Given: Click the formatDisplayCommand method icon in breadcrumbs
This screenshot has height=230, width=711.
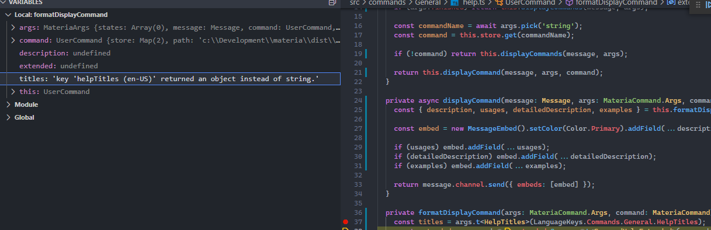Looking at the screenshot, I should (x=569, y=3).
